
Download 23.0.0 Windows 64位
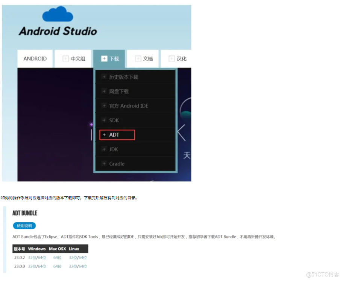pyautogui.click(x=42, y=266)
